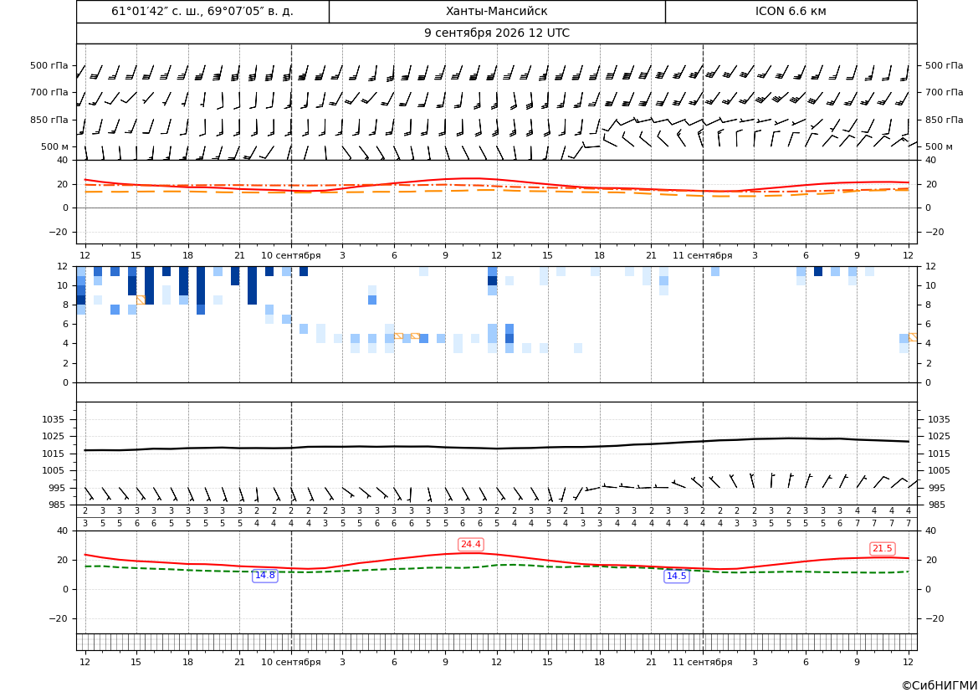
Task: Click the left 500 м level label
Action: (x=55, y=146)
